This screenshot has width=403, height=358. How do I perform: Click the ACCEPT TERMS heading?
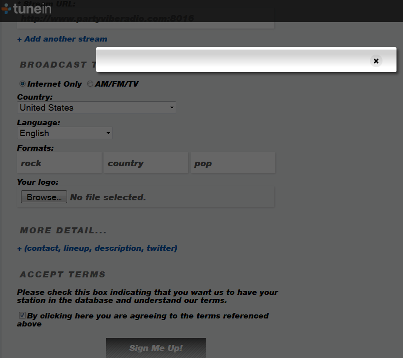(63, 274)
